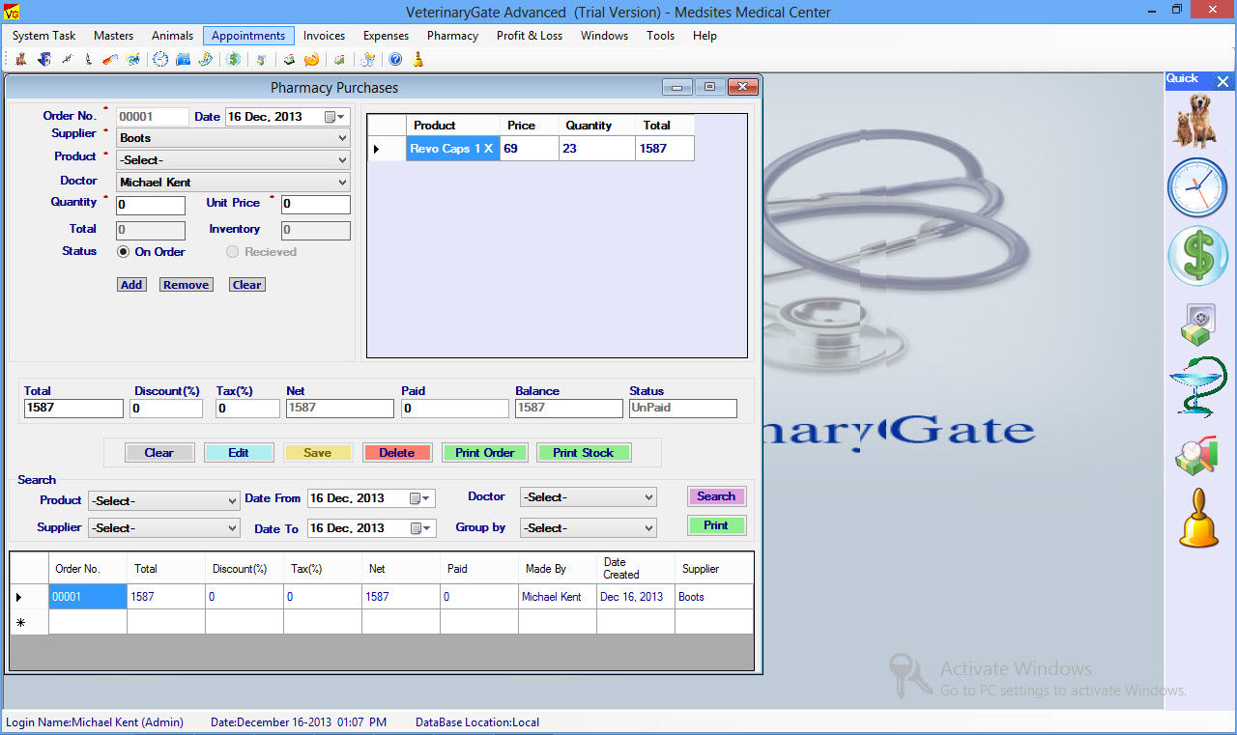Viewport: 1237px width, 735px height.
Task: Click the golden bell Quick icon
Action: click(1198, 519)
